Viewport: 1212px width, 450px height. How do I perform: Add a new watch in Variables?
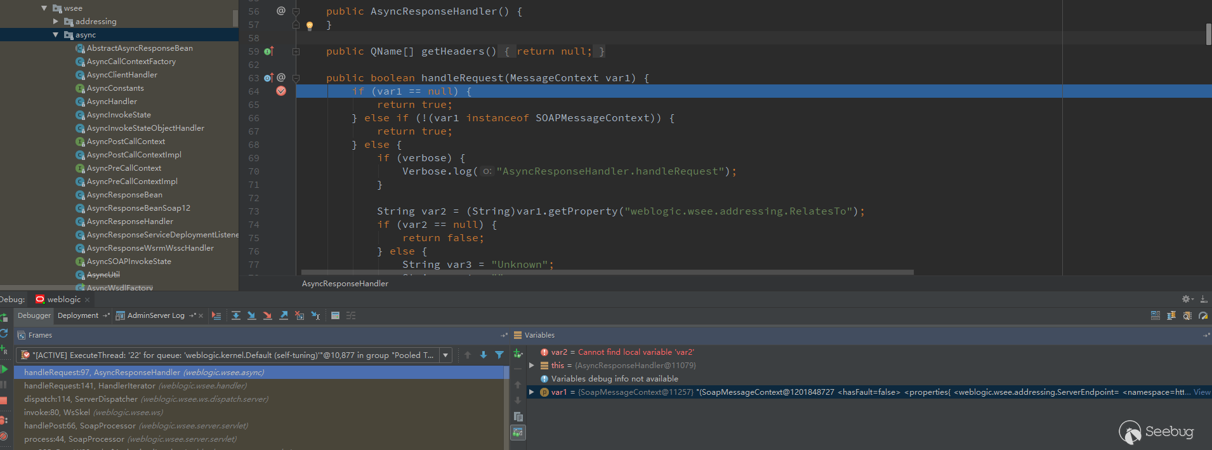point(518,354)
